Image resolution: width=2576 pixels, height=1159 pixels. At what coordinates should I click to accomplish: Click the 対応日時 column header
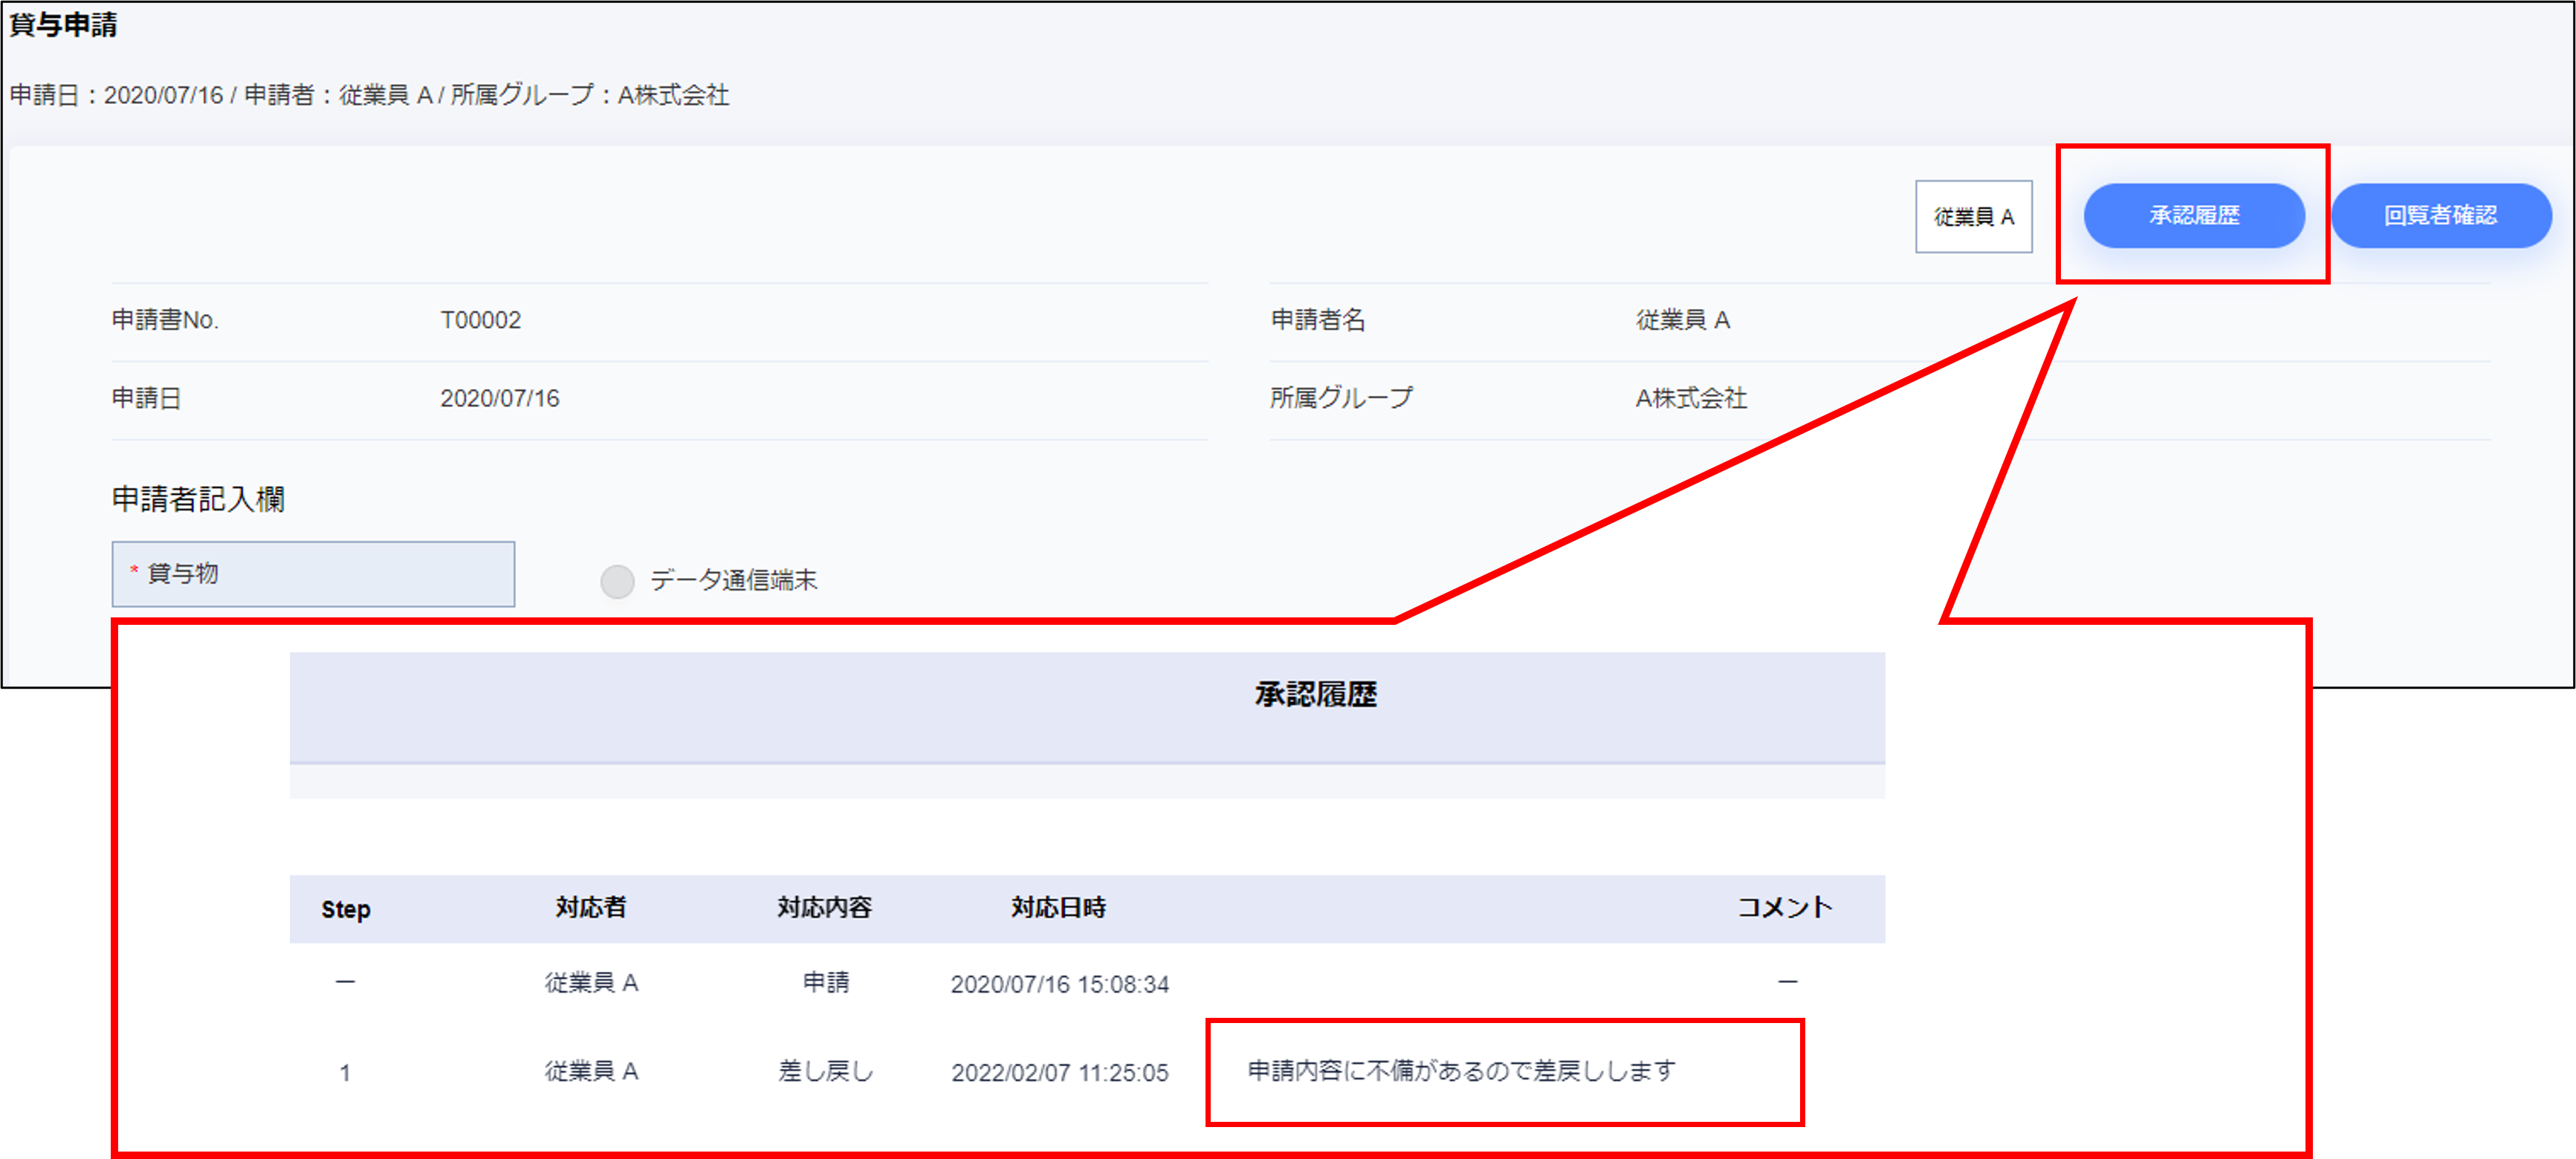tap(1058, 907)
